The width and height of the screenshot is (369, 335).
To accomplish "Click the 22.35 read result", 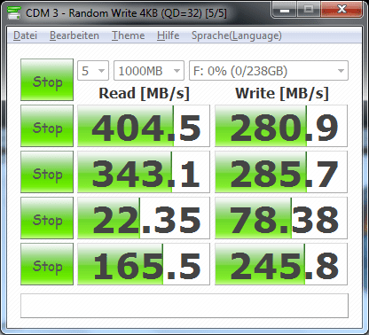I will click(144, 218).
